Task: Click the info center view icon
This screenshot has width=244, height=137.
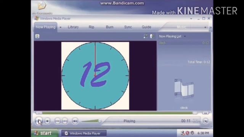Action: [x=37, y=36]
